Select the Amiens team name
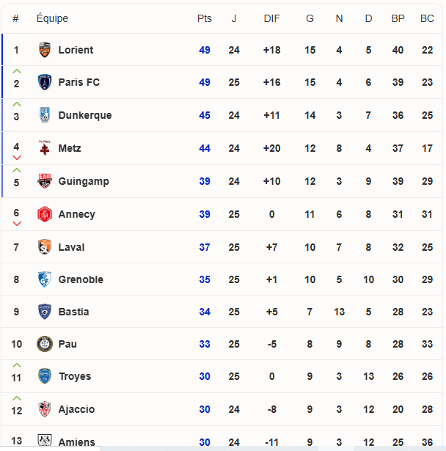Screen dimensions: 446x451 tap(76, 442)
